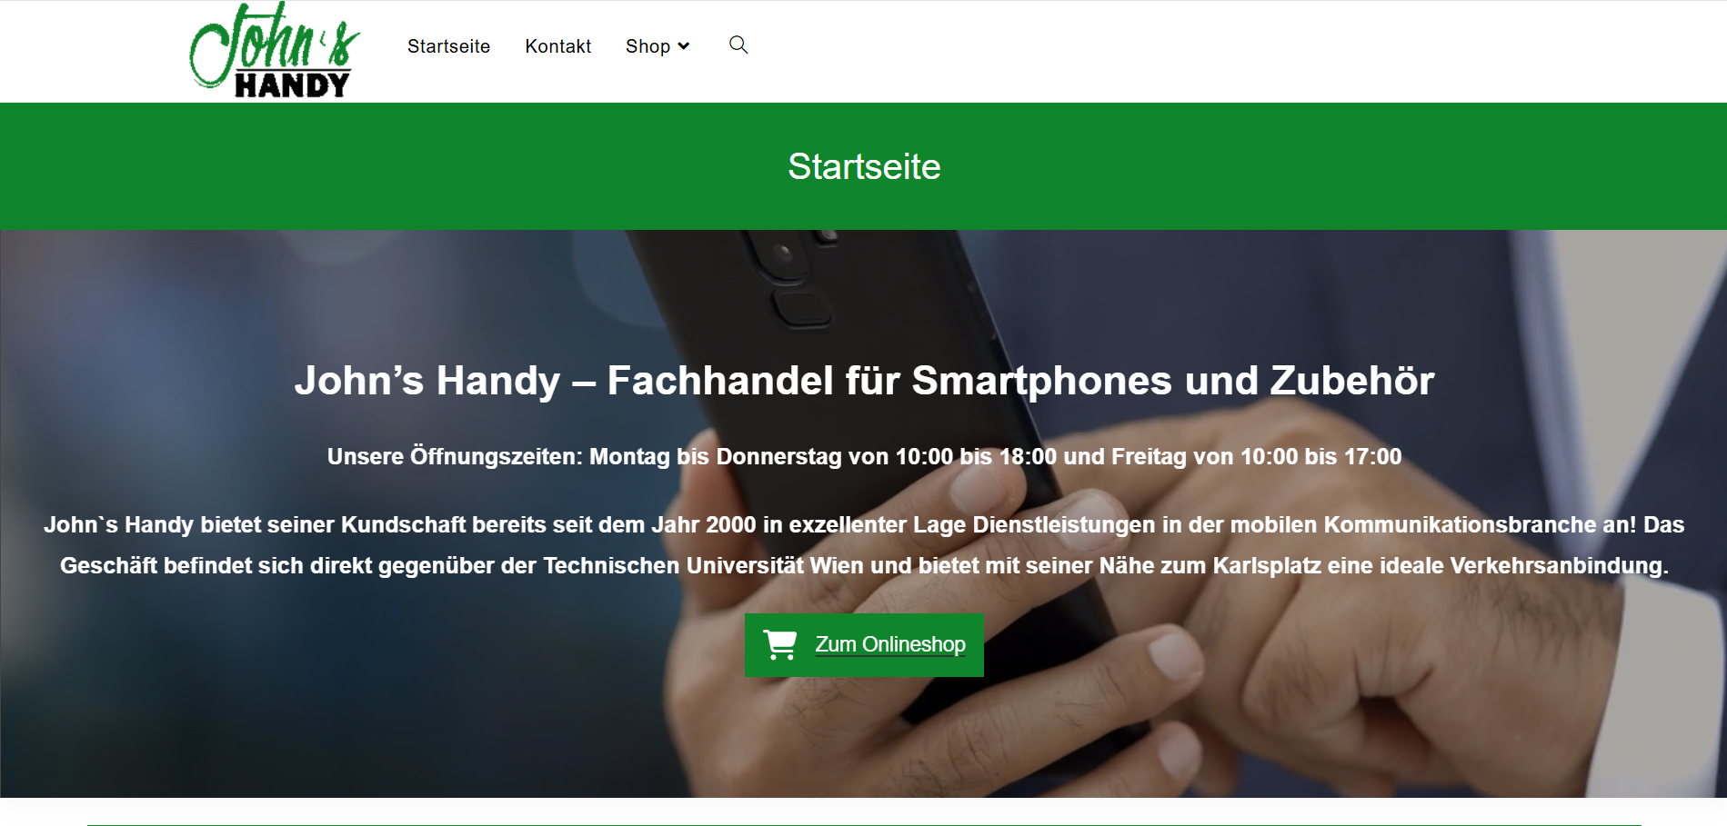Click the green Startseite page title

pos(864,166)
